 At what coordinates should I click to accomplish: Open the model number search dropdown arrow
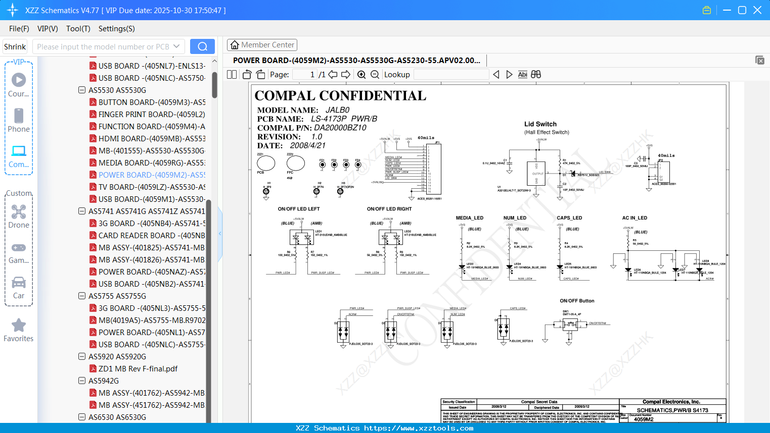click(x=176, y=46)
